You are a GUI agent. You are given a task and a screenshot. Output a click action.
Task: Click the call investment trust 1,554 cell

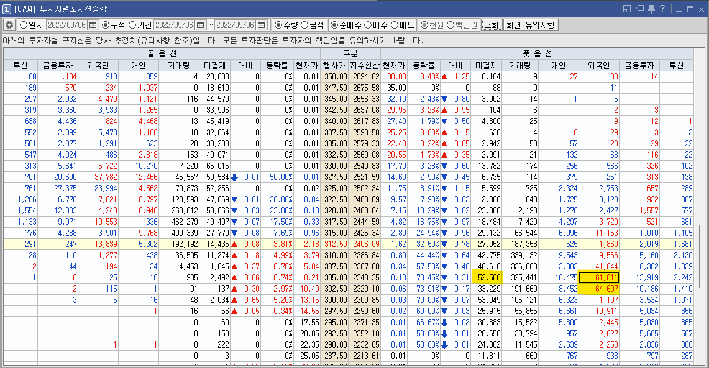21,211
